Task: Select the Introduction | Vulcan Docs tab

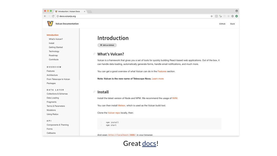Action: (x=69, y=11)
